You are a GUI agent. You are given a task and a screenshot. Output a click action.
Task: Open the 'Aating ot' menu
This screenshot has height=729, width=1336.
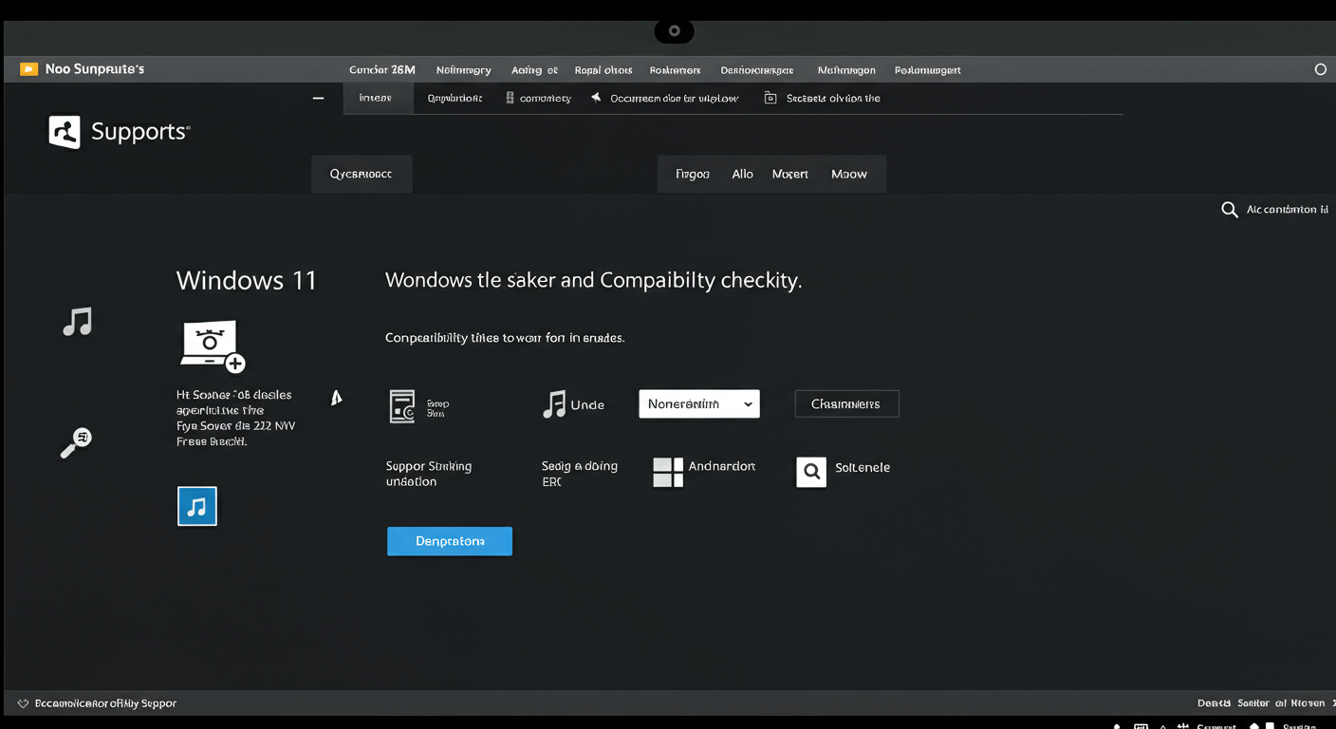pyautogui.click(x=535, y=70)
